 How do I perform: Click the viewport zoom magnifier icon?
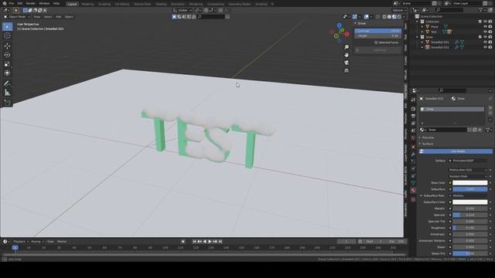tap(346, 47)
